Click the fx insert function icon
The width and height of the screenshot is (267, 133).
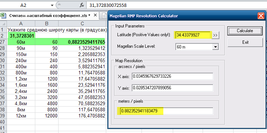tap(82, 5)
